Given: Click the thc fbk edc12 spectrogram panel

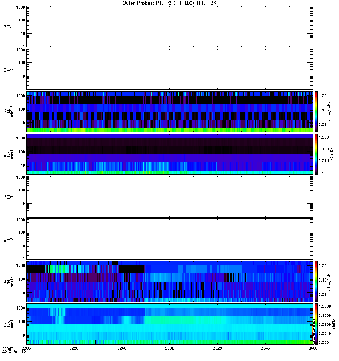Looking at the screenshot, I should (170, 281).
